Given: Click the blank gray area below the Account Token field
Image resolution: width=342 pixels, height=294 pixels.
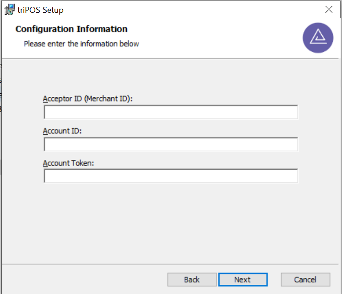Looking at the screenshot, I should coord(171,222).
